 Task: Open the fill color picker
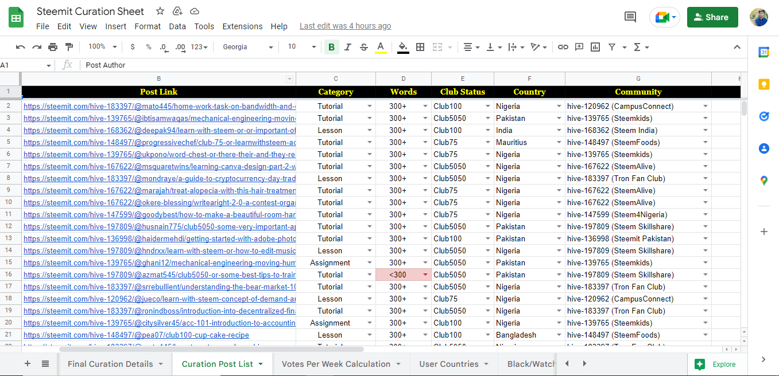point(403,47)
